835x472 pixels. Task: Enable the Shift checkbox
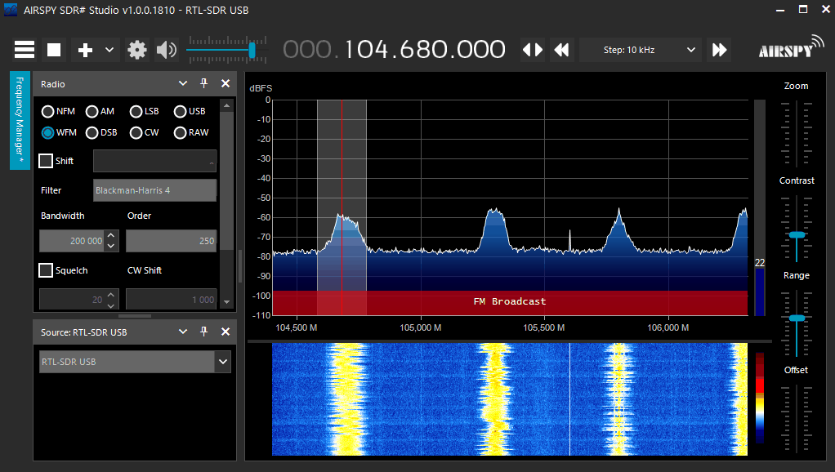click(x=46, y=161)
